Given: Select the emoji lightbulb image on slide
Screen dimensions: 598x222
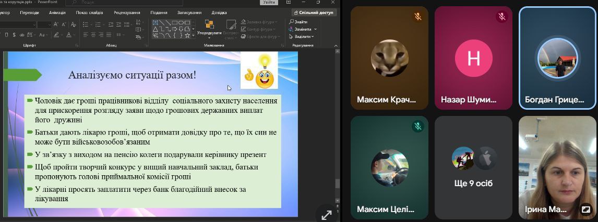Looking at the screenshot, I should [x=259, y=71].
